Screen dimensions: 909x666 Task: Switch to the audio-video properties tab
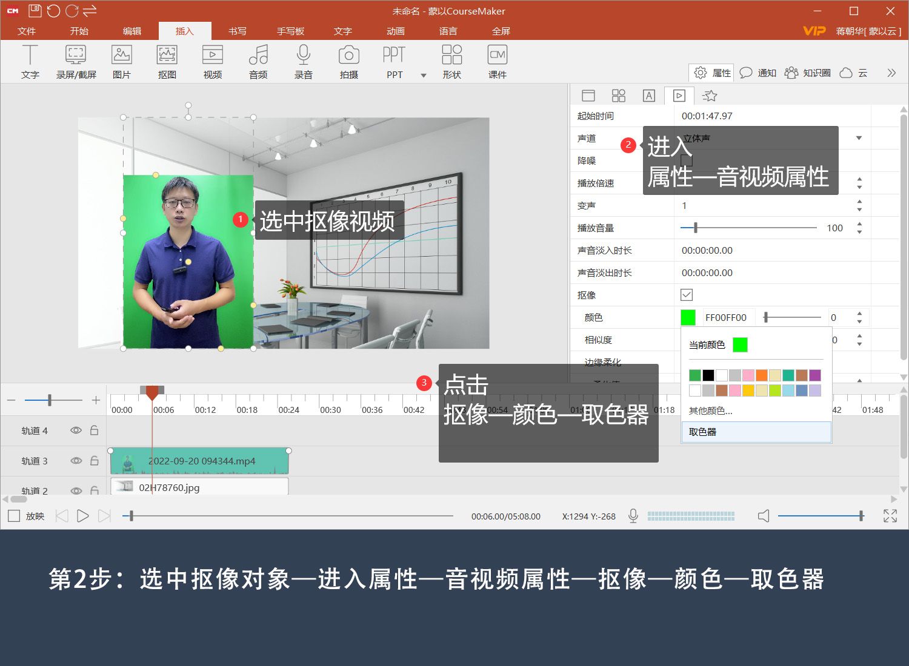pos(679,96)
